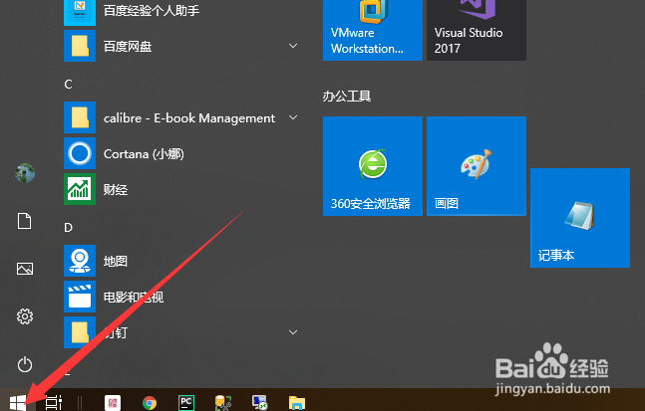Click the 'Cortana (小娜)' label
This screenshot has width=645, height=411.
click(x=144, y=154)
